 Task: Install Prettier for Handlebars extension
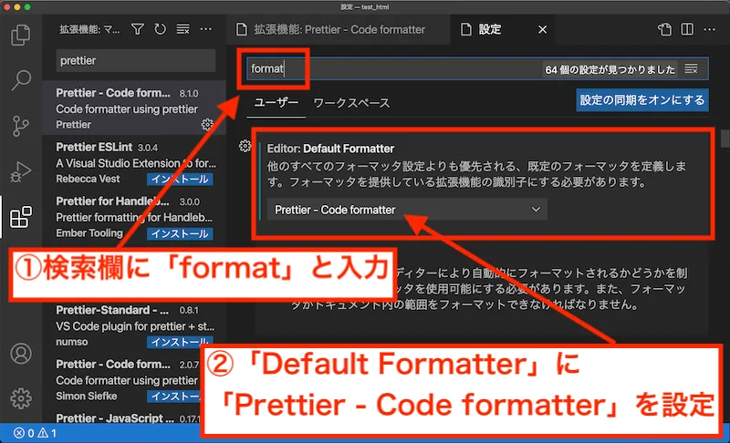[x=180, y=233]
